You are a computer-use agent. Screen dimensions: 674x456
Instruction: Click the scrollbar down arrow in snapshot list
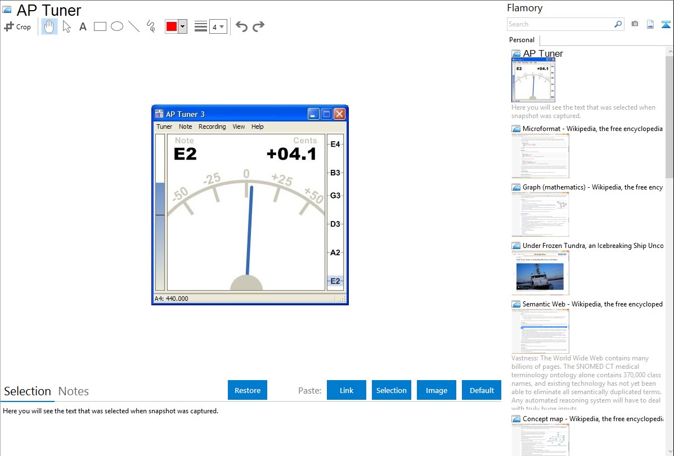point(670,452)
